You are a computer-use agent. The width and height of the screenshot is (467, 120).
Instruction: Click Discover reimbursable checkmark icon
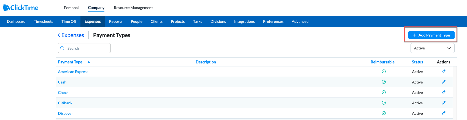pos(384,113)
